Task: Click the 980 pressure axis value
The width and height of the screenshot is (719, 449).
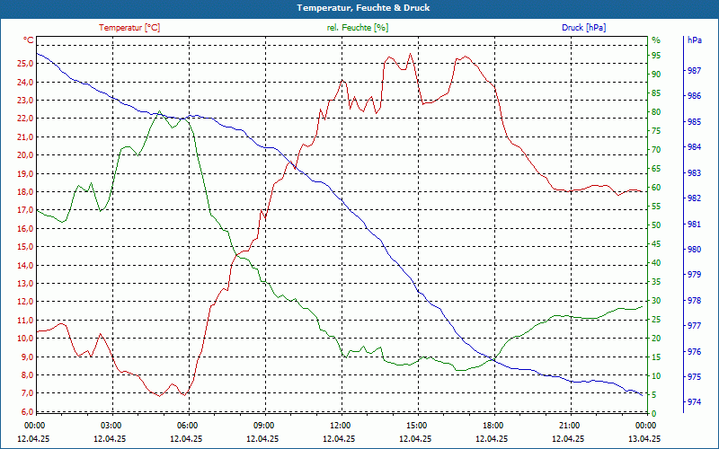Action: click(694, 250)
